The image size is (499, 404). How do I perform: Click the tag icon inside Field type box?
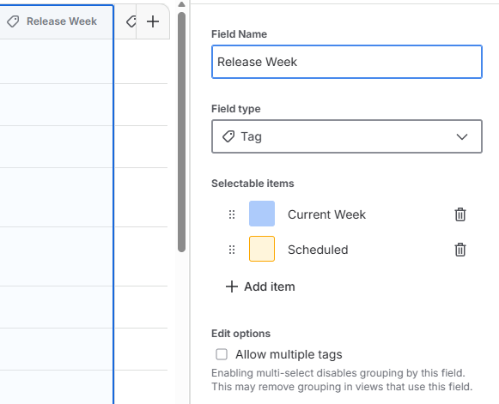tap(228, 136)
